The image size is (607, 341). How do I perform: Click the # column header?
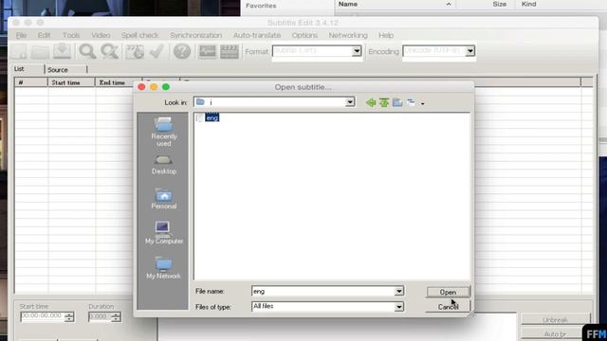tap(31, 82)
